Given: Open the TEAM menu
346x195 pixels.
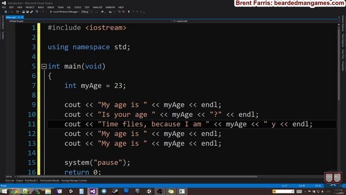Looking at the screenshot, I should point(61,7).
